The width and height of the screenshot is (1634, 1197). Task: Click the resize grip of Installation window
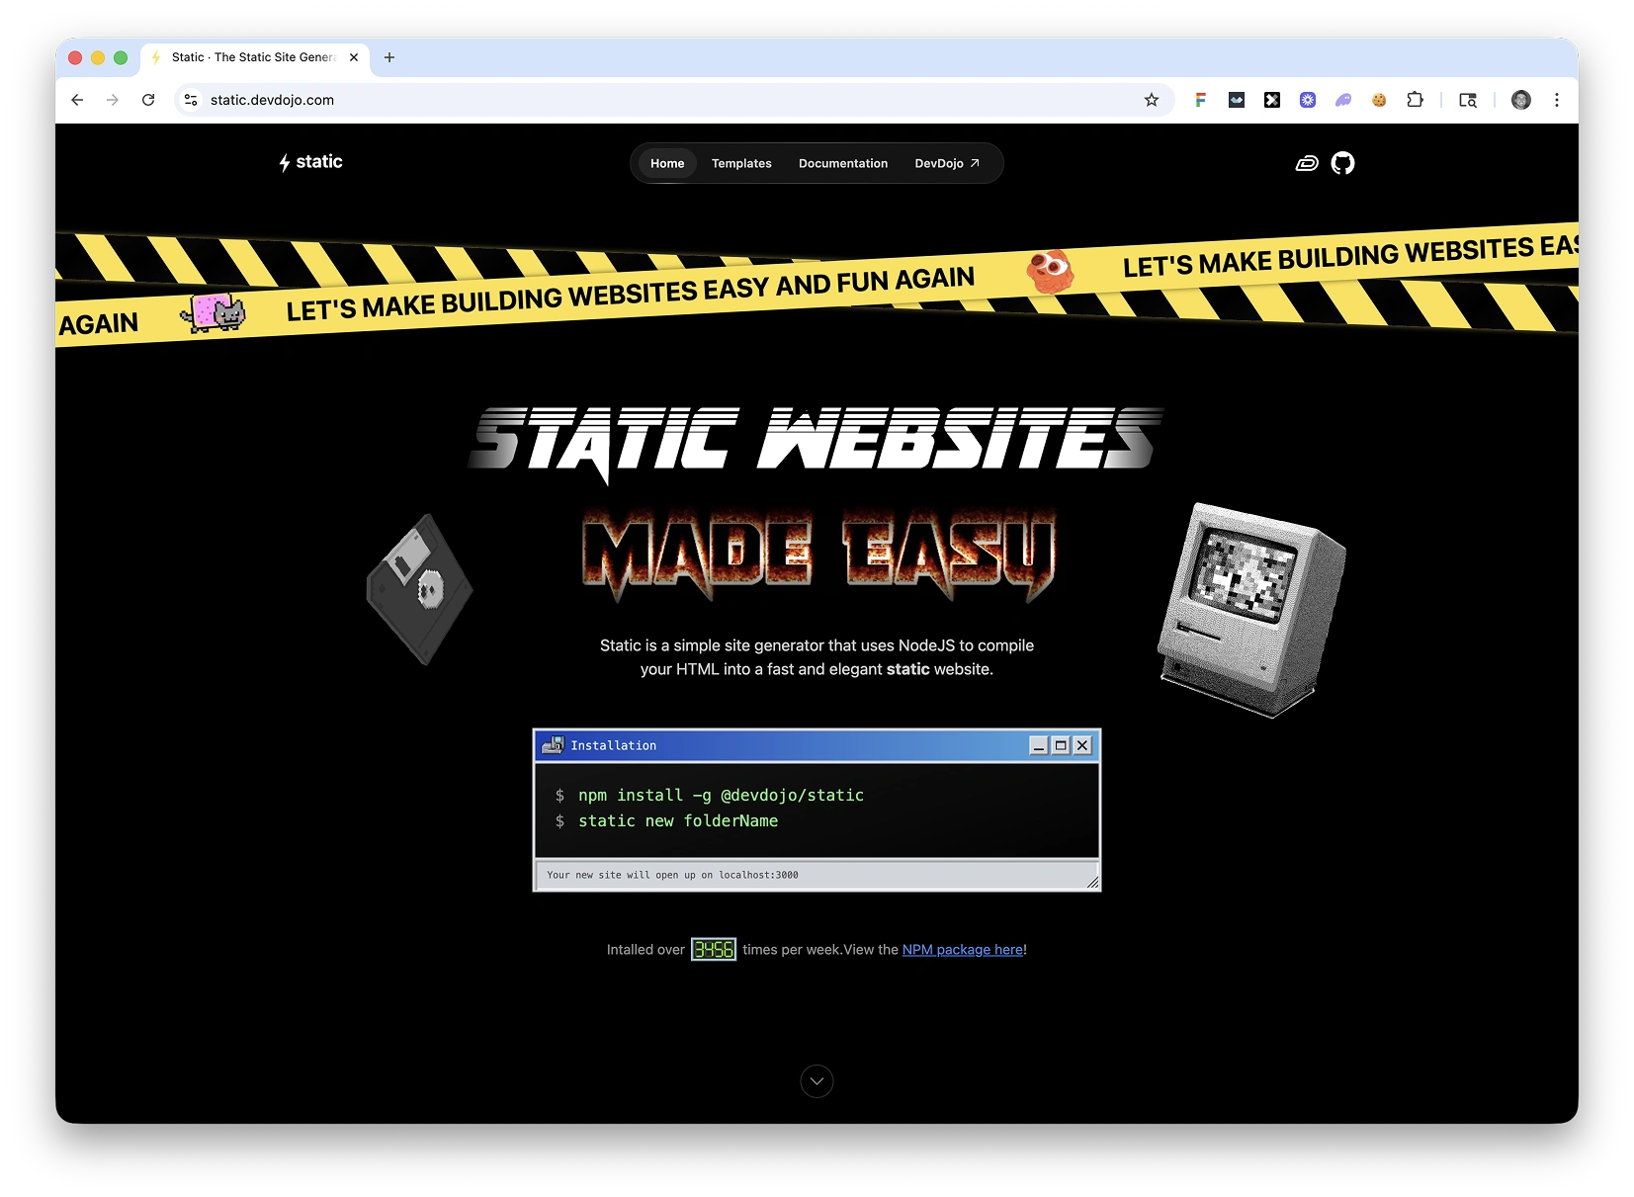(x=1092, y=882)
